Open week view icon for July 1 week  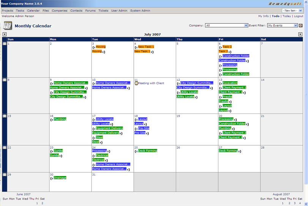[5, 44]
